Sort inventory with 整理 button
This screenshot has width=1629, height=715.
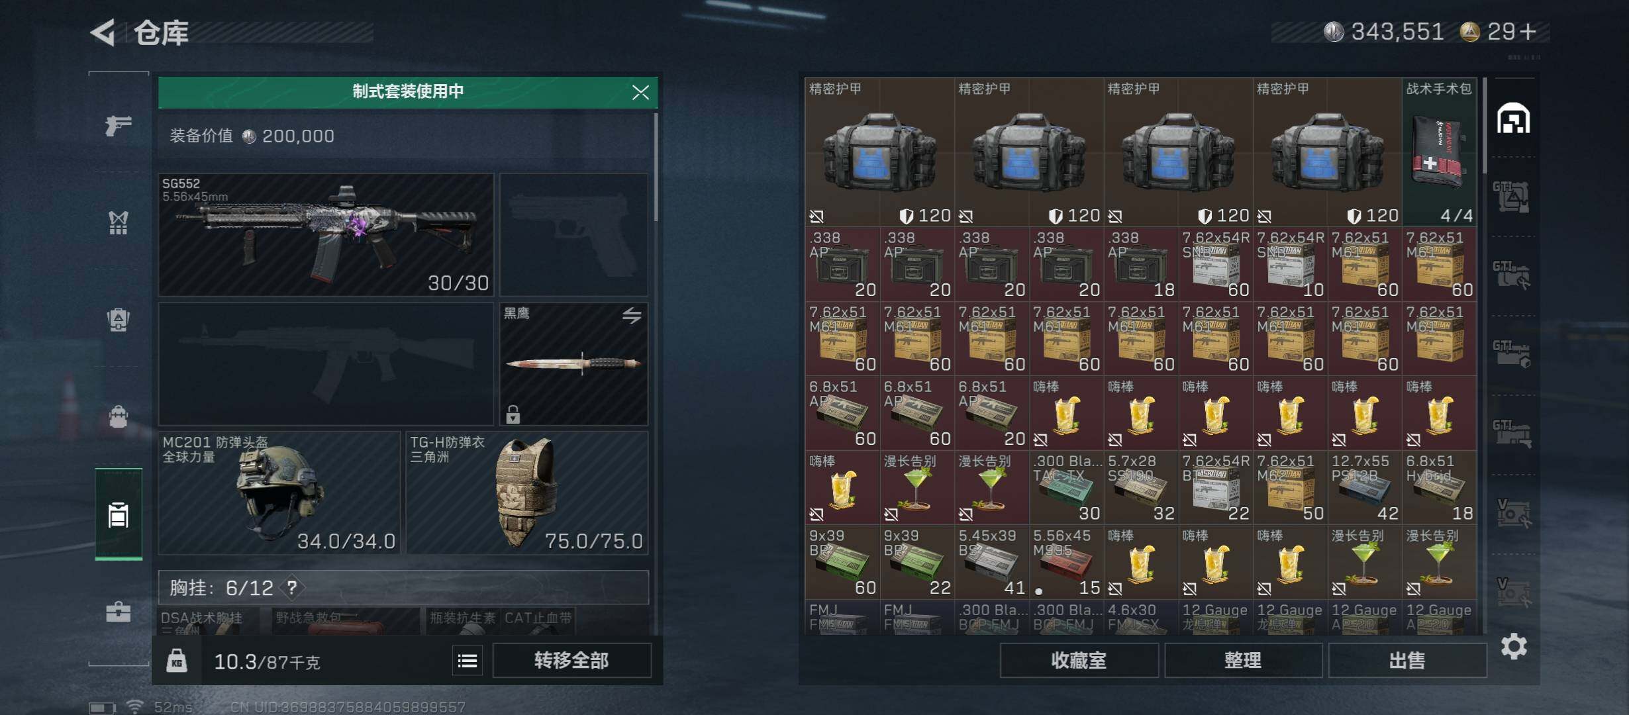click(1243, 660)
